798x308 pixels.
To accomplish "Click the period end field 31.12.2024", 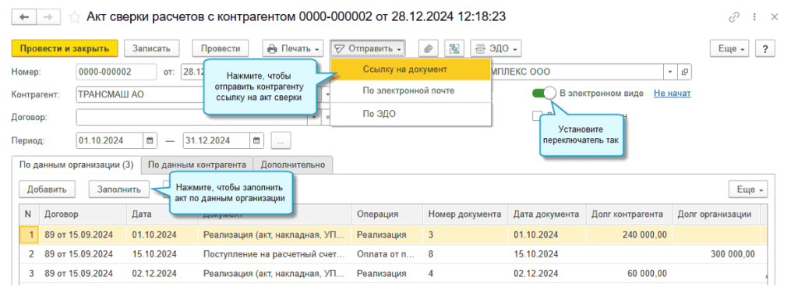I will pos(217,140).
